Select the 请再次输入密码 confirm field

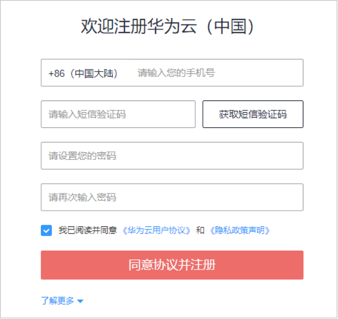(x=172, y=197)
